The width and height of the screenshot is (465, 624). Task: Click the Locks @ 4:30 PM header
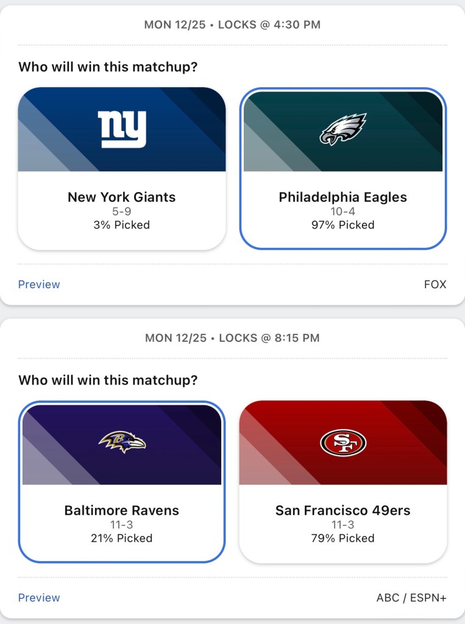(x=232, y=25)
